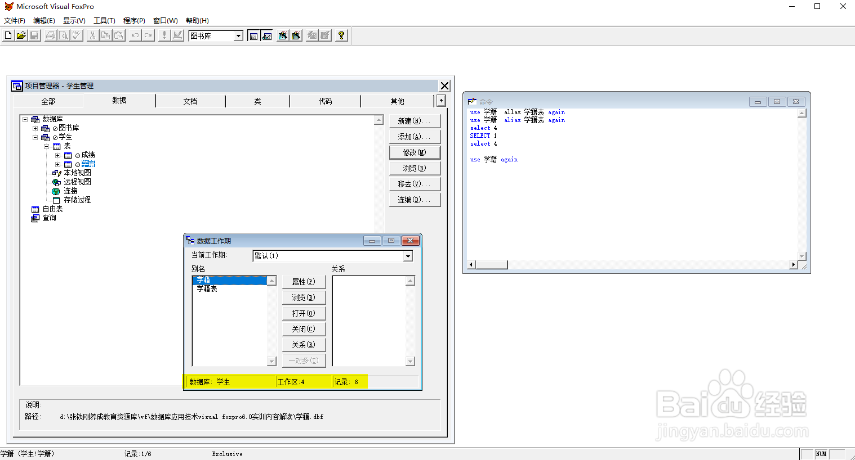Select the 本地视图 tree item

(x=77, y=173)
